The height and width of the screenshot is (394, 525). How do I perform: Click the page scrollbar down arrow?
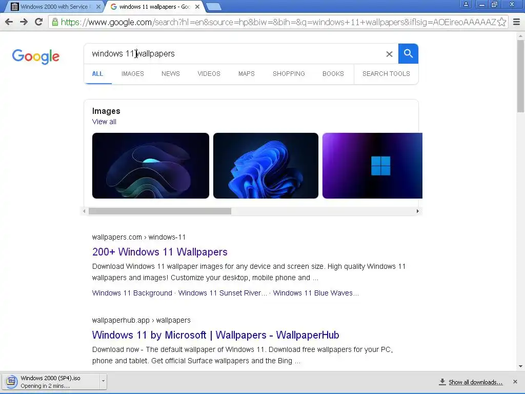[x=520, y=366]
